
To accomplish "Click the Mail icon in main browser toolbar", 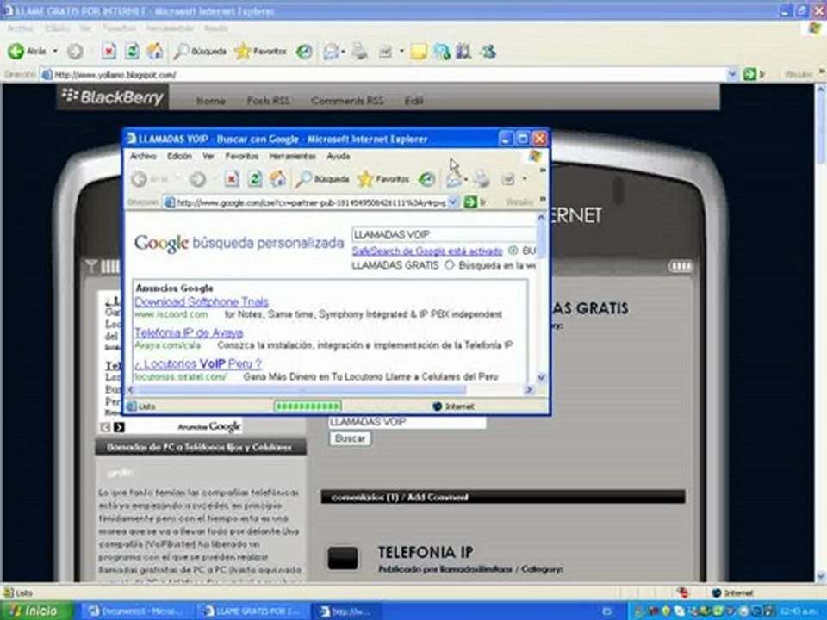I will [331, 51].
